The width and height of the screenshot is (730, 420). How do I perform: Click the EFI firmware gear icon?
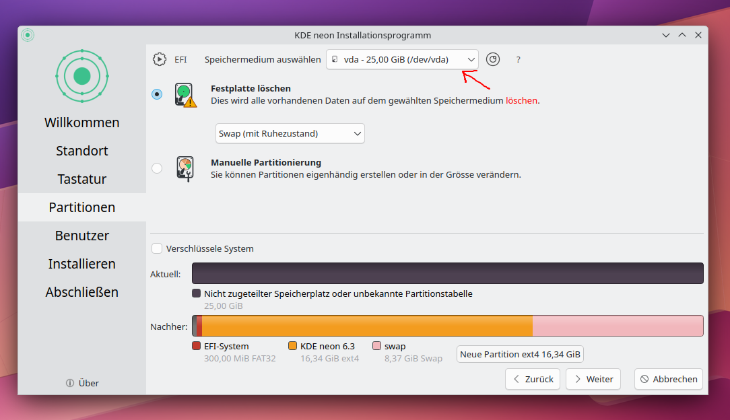point(159,59)
